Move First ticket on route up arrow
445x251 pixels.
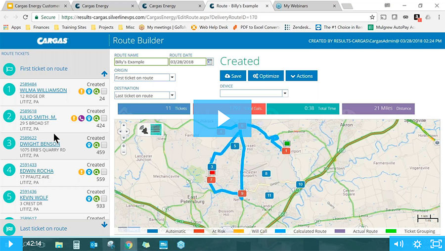point(104,74)
